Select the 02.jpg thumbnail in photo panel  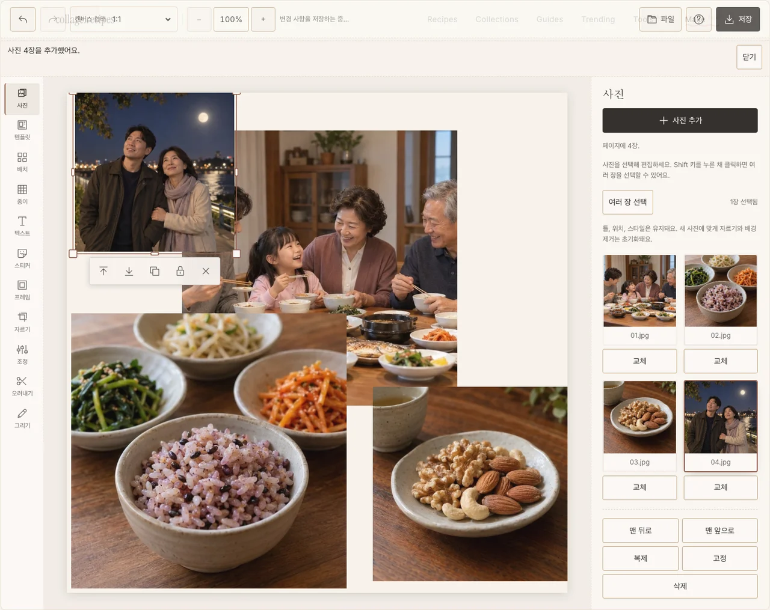click(721, 299)
